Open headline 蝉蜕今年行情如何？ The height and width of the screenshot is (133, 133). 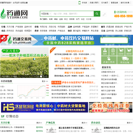click(75, 73)
